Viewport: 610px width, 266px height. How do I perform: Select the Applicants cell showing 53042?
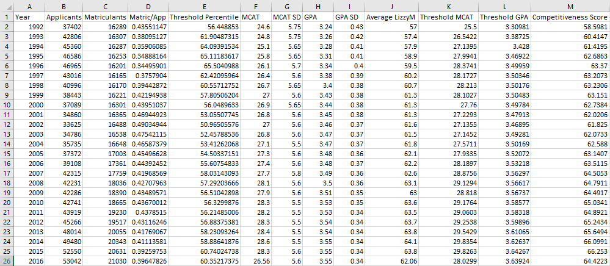(64, 261)
